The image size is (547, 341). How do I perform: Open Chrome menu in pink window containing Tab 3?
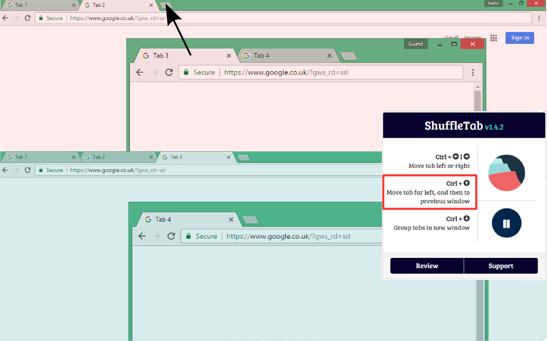pos(473,72)
